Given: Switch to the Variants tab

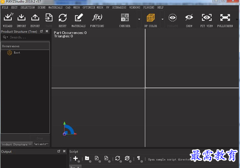Looking at the screenshot, I should pyautogui.click(x=41, y=144).
